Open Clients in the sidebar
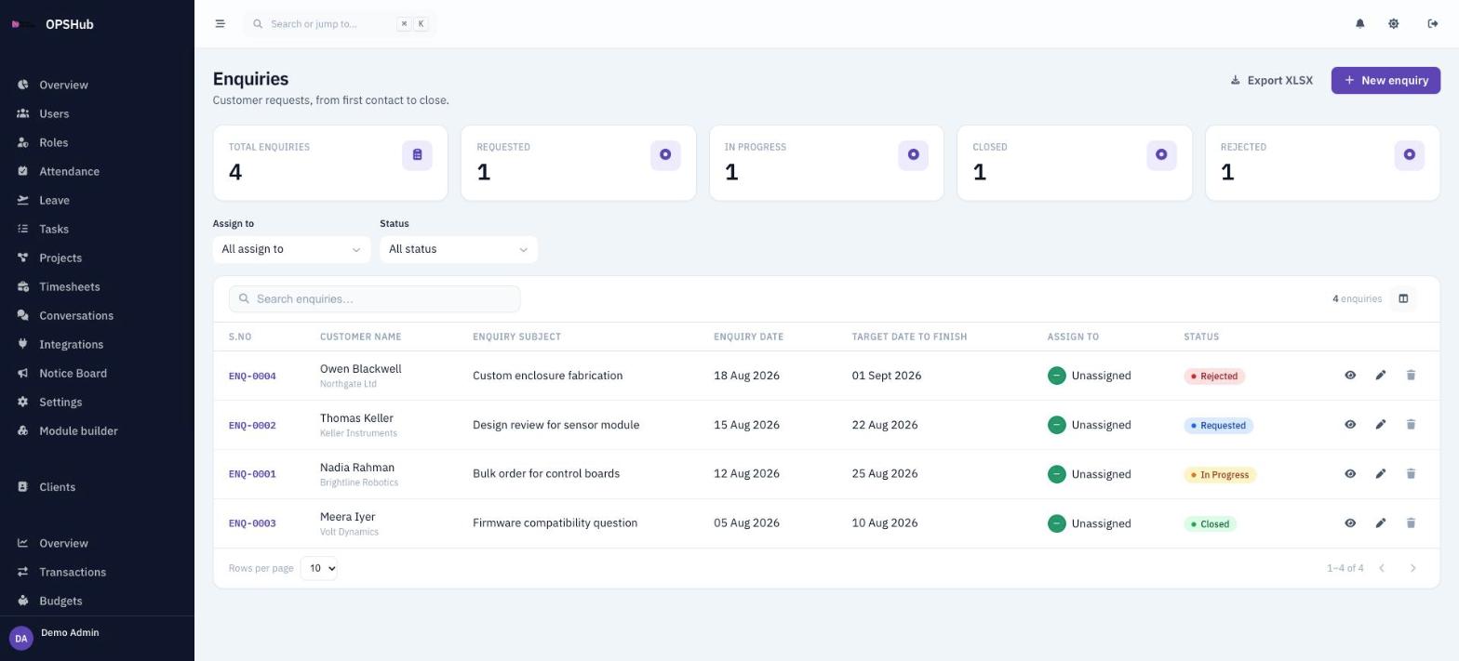The width and height of the screenshot is (1459, 661). click(97, 487)
